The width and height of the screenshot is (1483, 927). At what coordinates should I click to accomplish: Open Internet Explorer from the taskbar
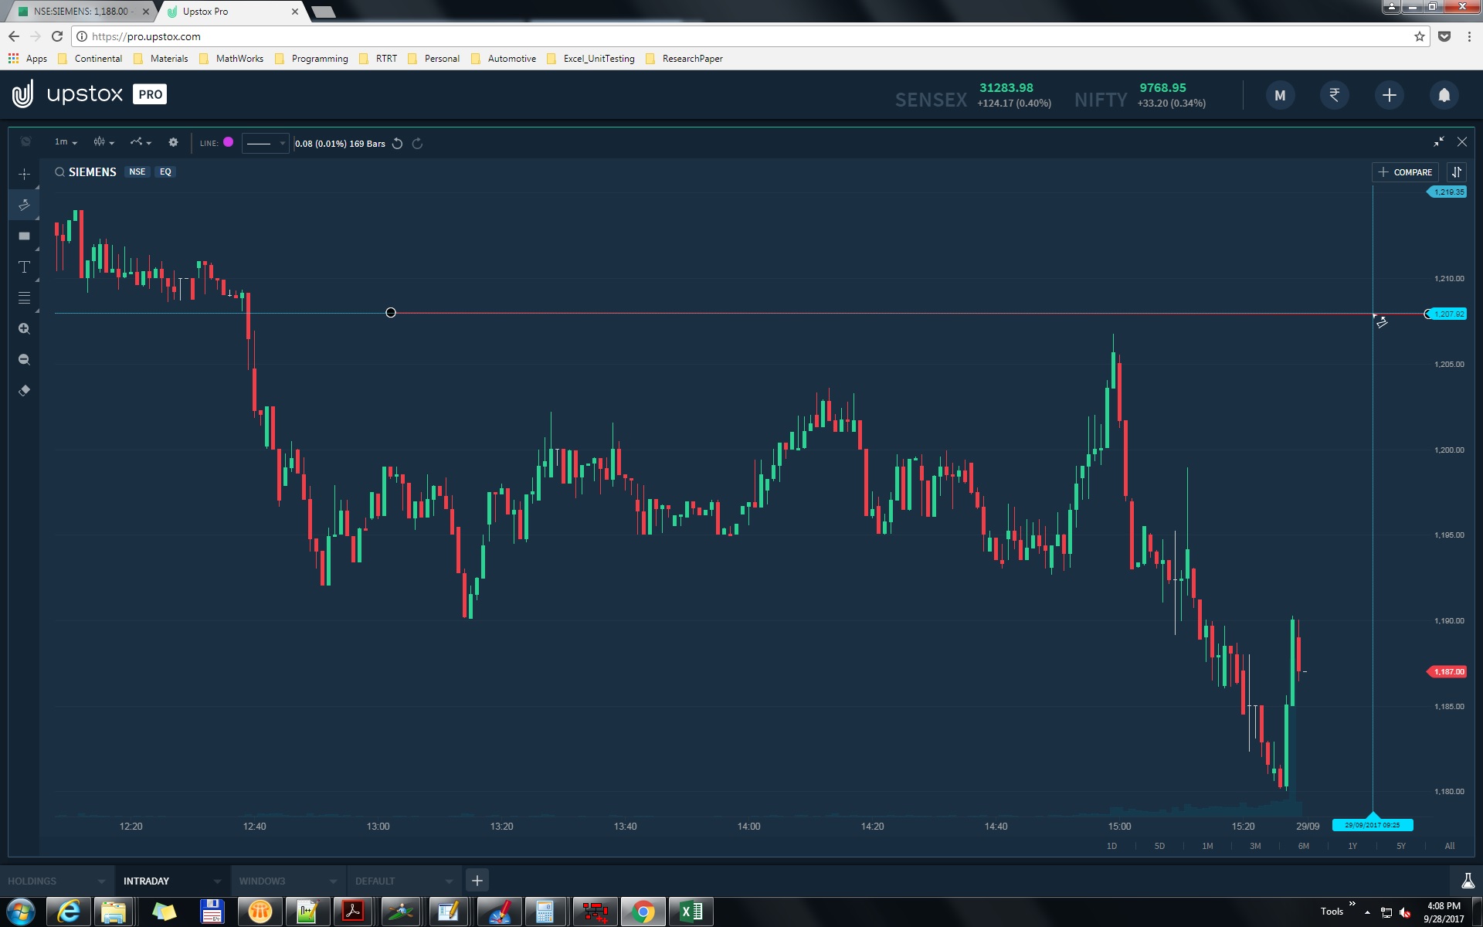[x=69, y=912]
